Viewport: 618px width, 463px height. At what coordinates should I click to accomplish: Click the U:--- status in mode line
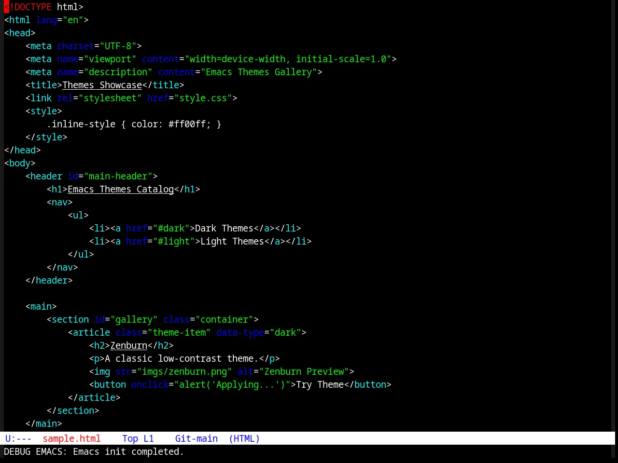click(x=18, y=438)
